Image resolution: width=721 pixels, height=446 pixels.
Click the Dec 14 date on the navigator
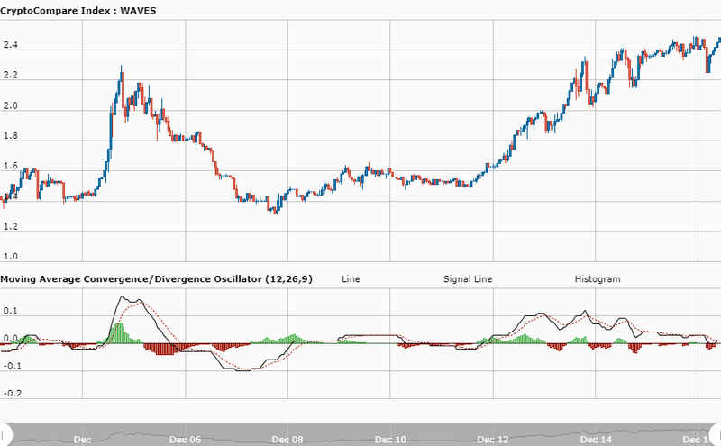tap(597, 439)
